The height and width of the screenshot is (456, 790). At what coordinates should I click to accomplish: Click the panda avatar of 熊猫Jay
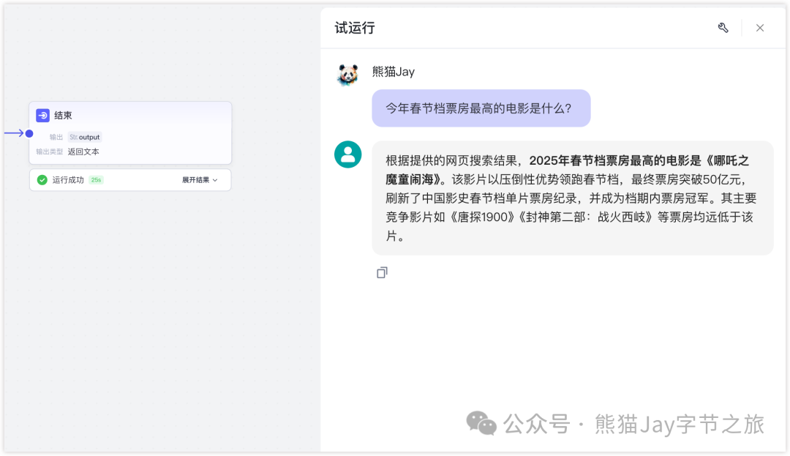coord(347,75)
